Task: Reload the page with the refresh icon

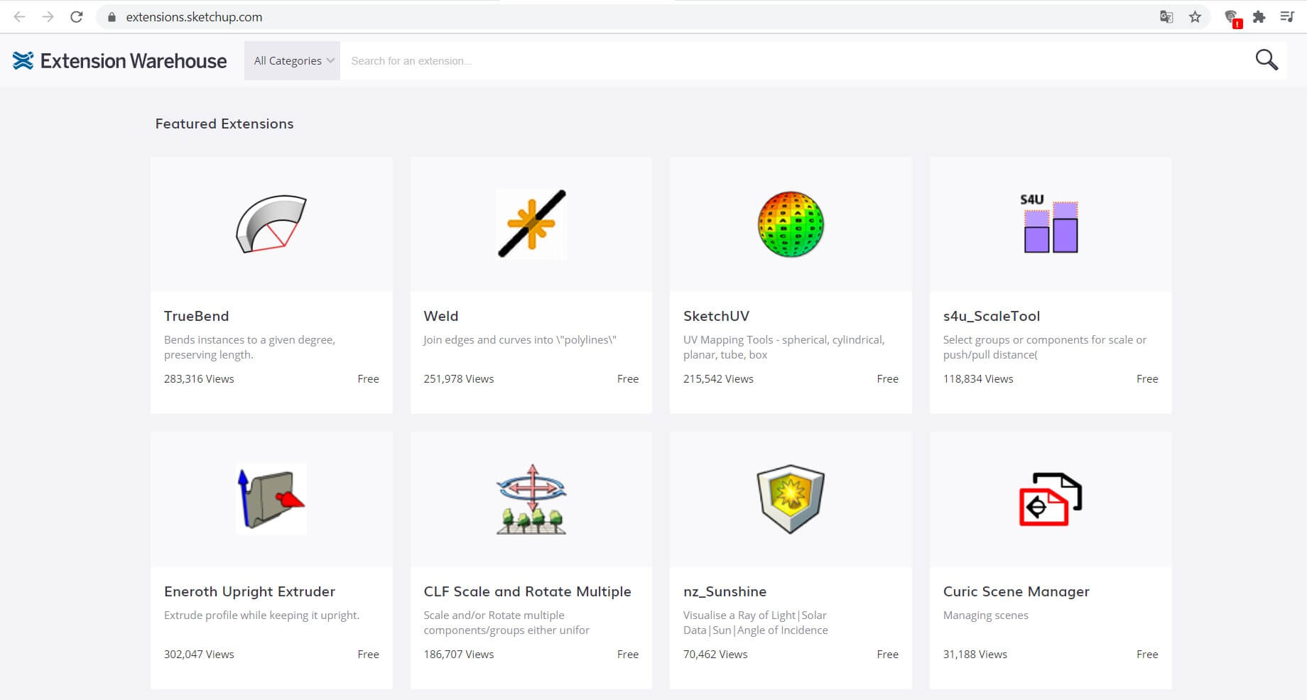Action: (x=77, y=16)
